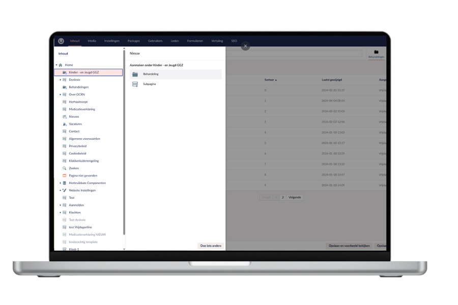Expand the Dyslexie tree node
Image resolution: width=458 pixels, height=305 pixels.
click(60, 79)
